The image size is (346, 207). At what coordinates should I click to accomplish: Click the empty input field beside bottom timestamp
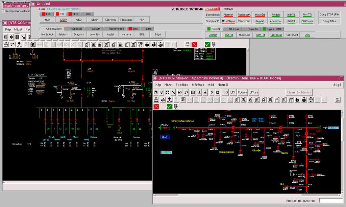pos(331,201)
